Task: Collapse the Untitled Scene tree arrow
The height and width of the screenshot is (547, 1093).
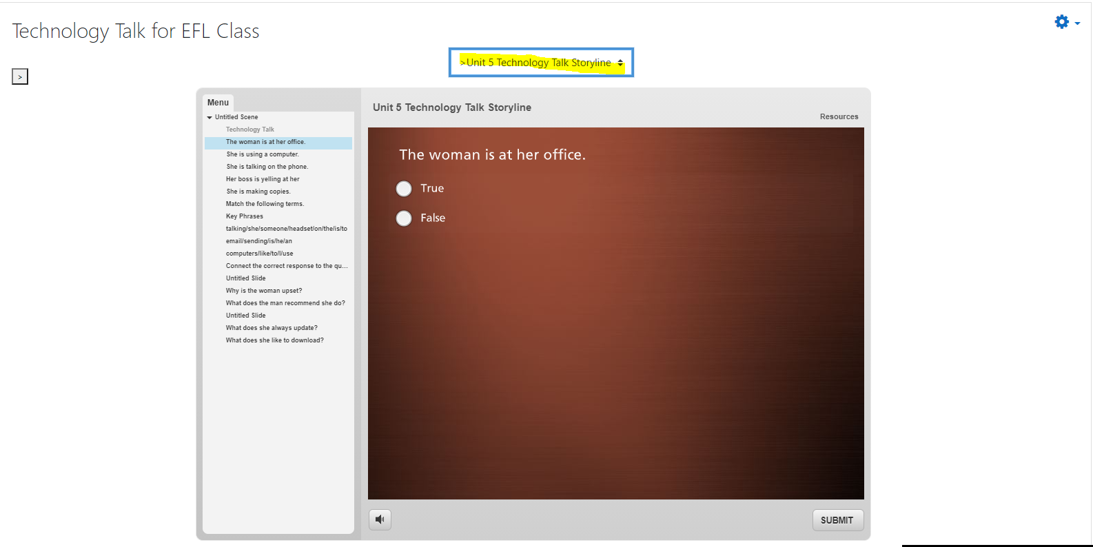Action: [210, 118]
